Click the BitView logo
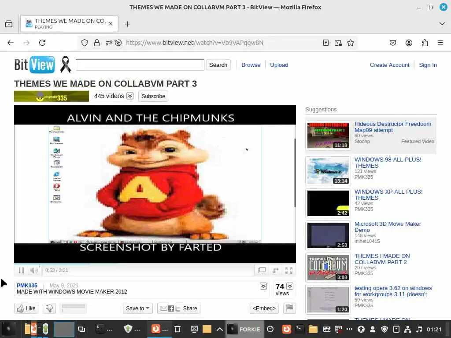 34,65
